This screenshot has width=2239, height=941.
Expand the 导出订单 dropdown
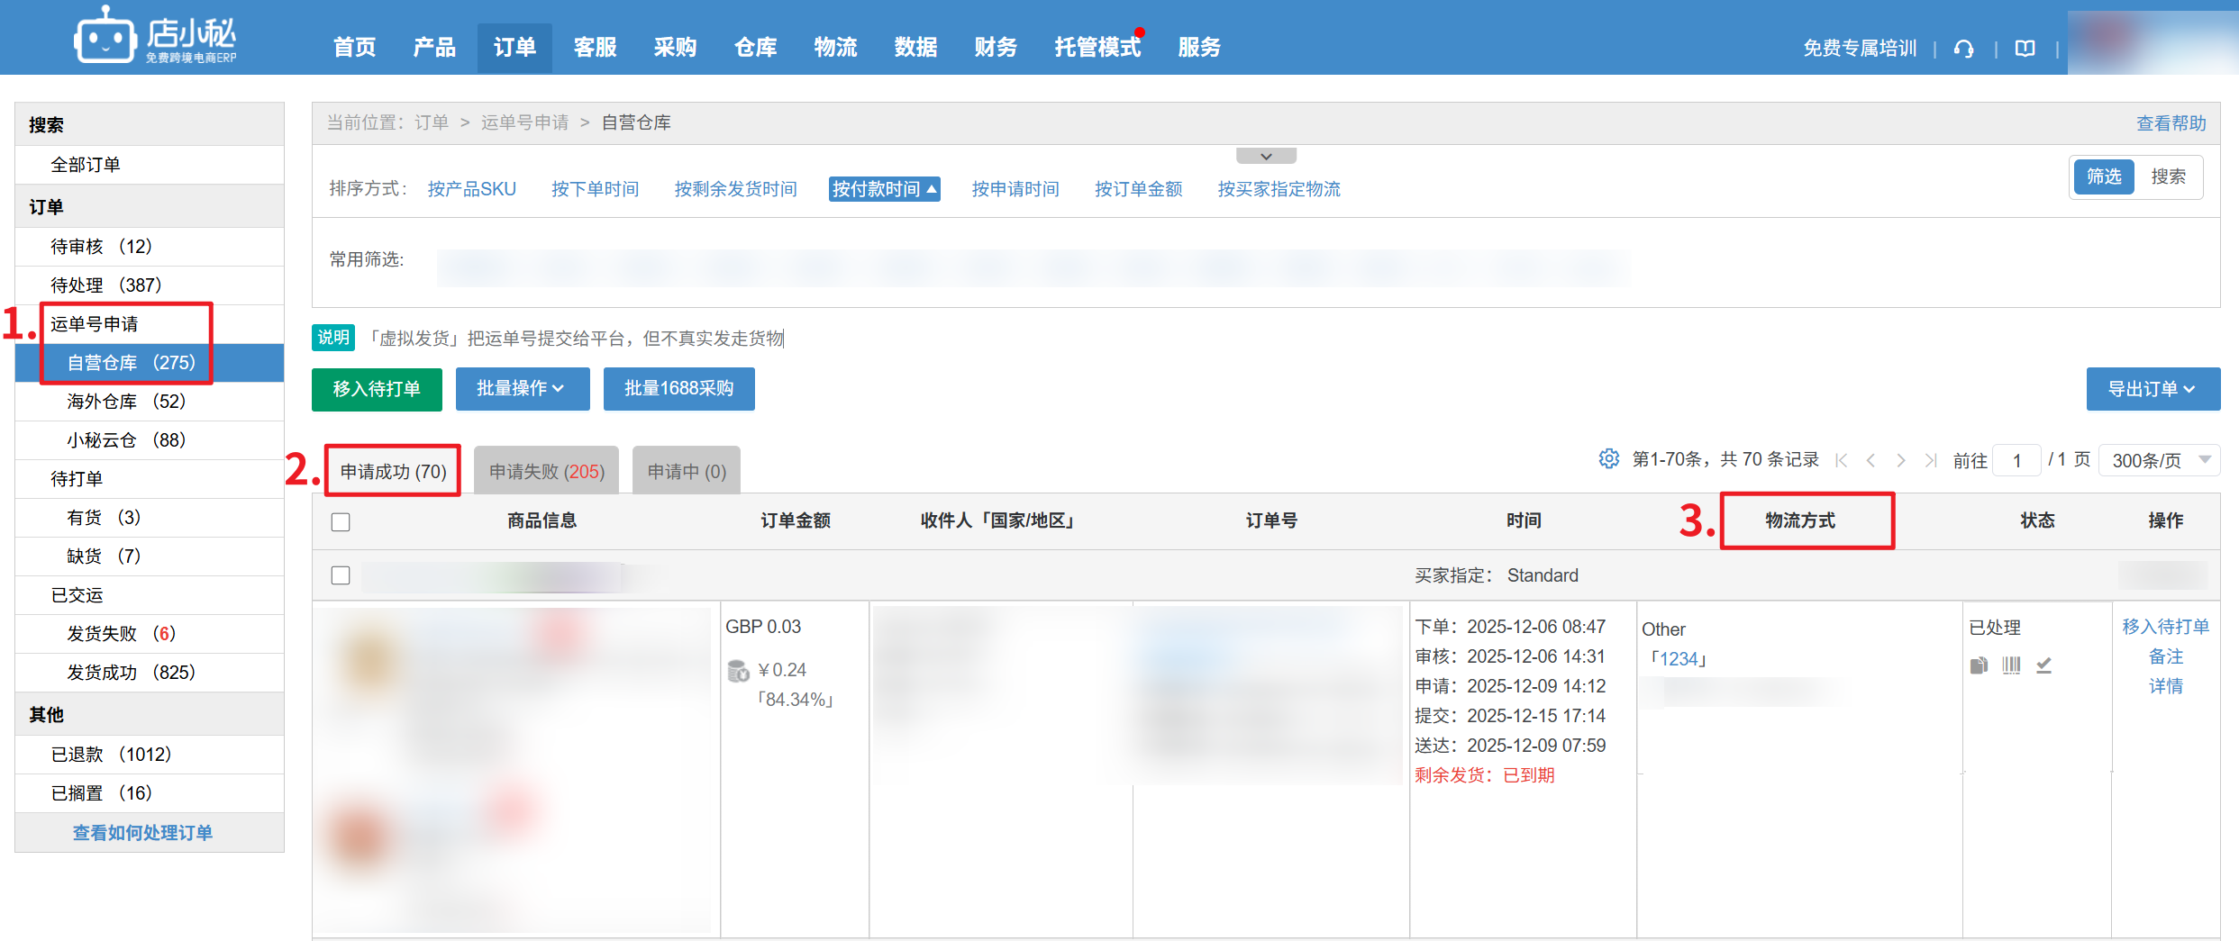(x=2152, y=389)
